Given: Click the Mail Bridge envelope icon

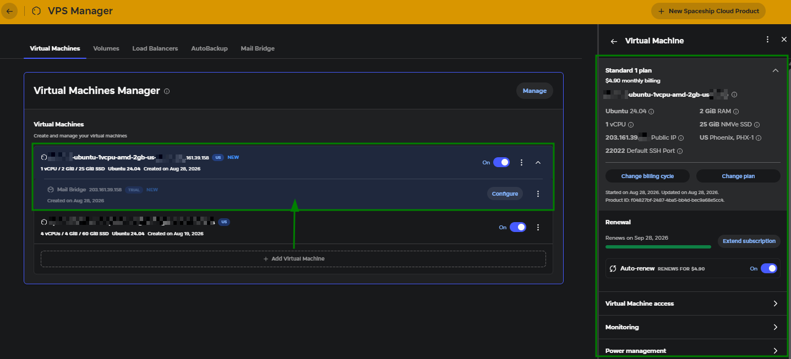Looking at the screenshot, I should (x=51, y=190).
